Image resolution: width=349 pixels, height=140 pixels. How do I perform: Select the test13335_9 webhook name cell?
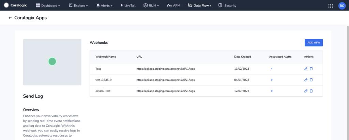pos(103,80)
